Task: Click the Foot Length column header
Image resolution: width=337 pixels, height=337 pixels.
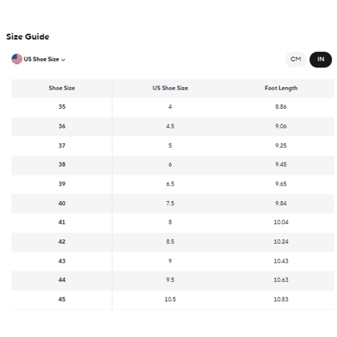Action: [281, 88]
